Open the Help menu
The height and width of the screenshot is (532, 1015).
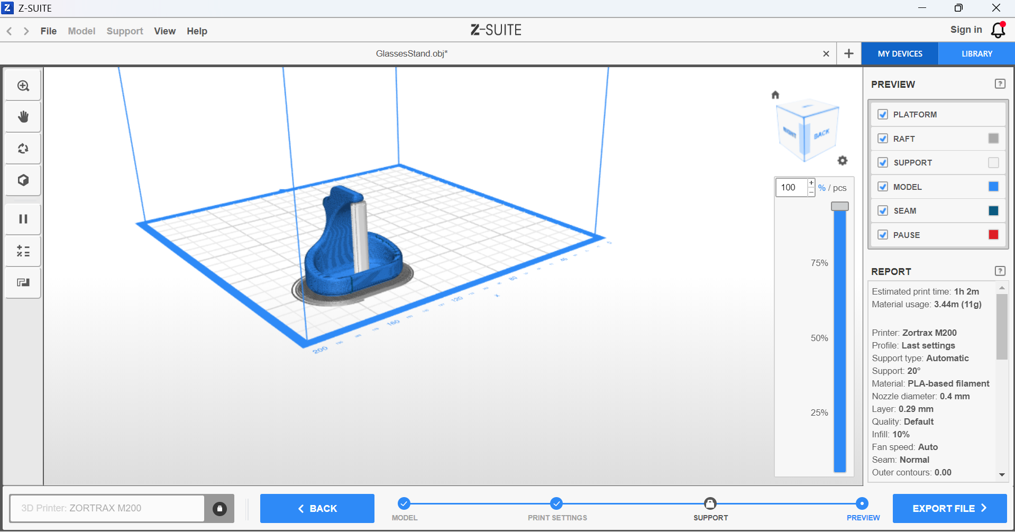point(197,31)
